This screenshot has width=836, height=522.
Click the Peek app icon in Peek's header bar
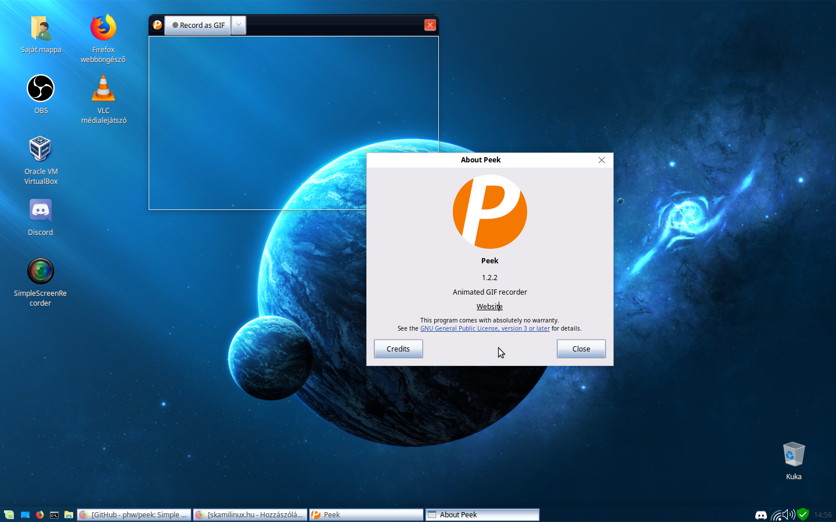click(x=157, y=25)
